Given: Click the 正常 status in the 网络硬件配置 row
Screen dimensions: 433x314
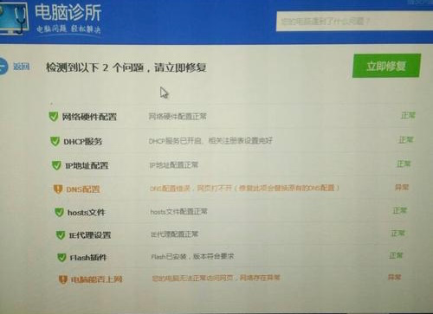Looking at the screenshot, I should pyautogui.click(x=408, y=116).
